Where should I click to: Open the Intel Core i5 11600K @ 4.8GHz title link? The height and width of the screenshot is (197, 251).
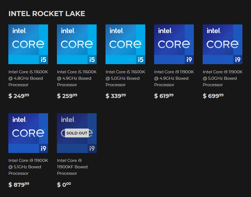28,78
